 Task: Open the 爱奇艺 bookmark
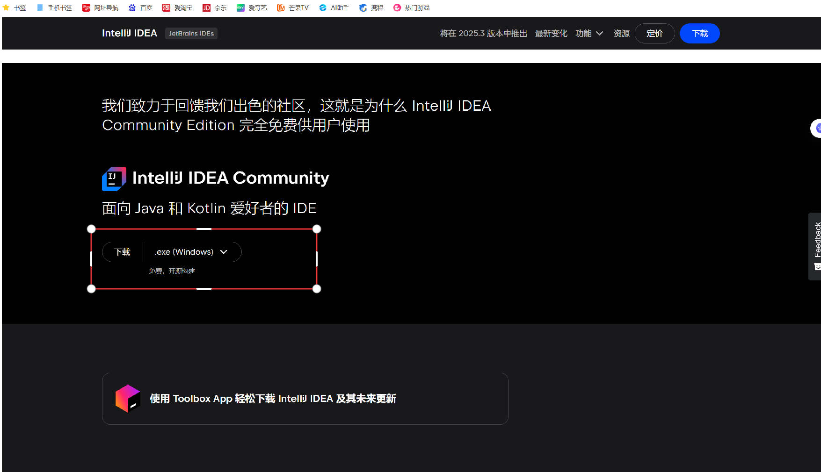252,8
